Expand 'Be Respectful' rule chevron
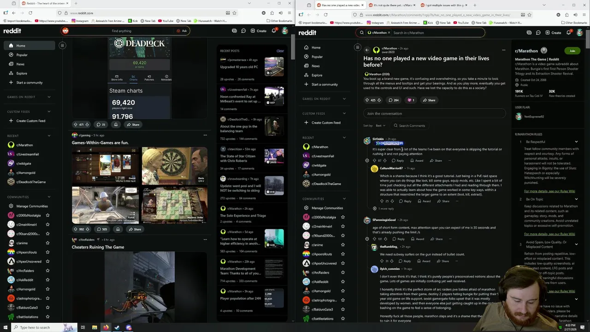Viewport: 590px width, 332px height. point(576,142)
